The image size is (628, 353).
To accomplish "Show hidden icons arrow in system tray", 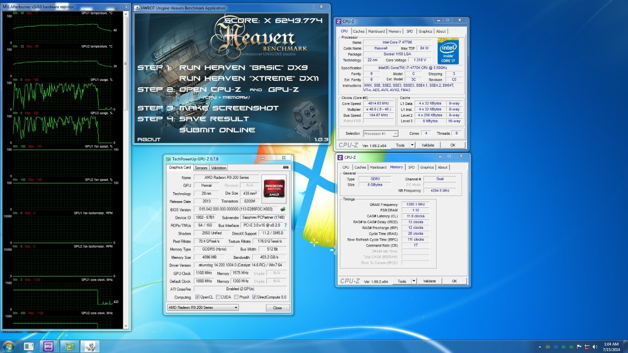I will click(x=540, y=347).
